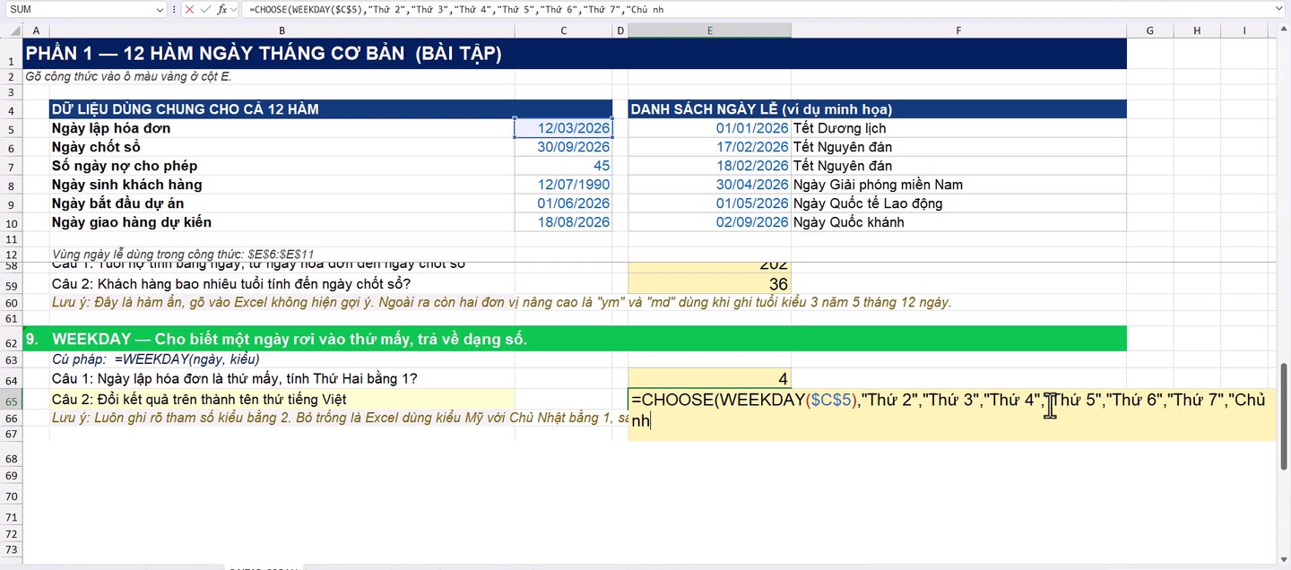Select column D header
This screenshot has width=1291, height=570.
(620, 30)
